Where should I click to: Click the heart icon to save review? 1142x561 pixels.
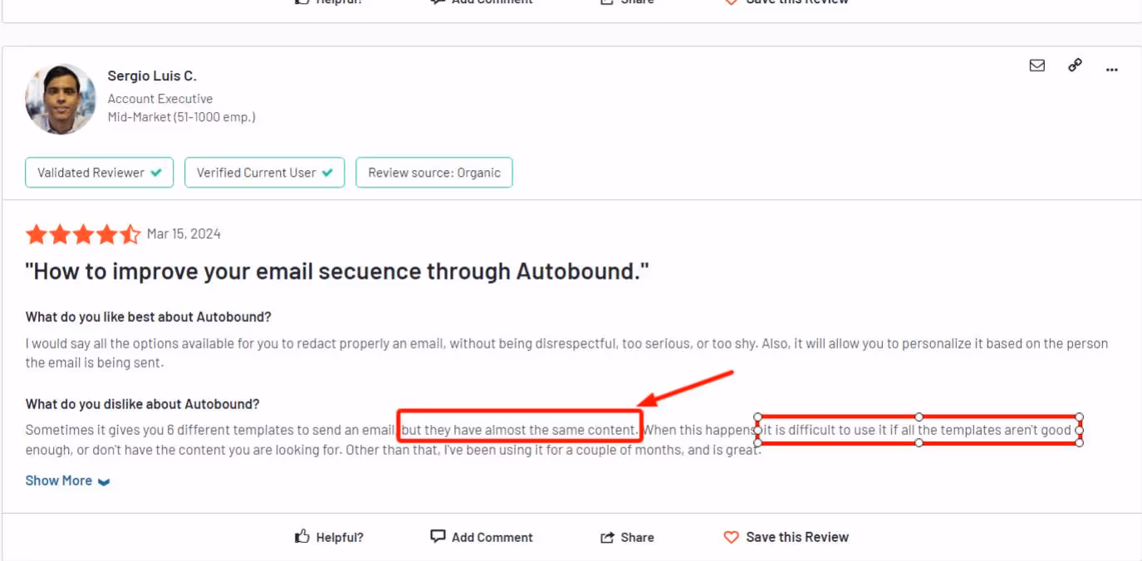tap(731, 537)
